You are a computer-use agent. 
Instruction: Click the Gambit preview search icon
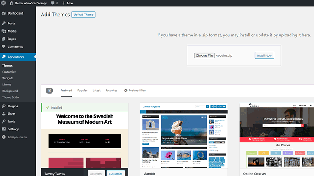click(x=207, y=106)
